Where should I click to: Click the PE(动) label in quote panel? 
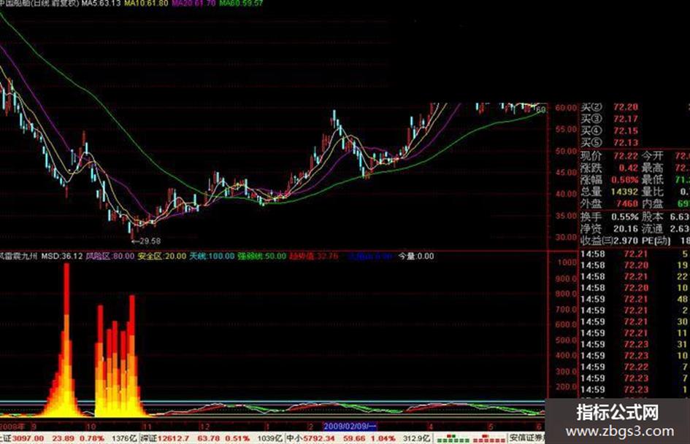(x=656, y=241)
